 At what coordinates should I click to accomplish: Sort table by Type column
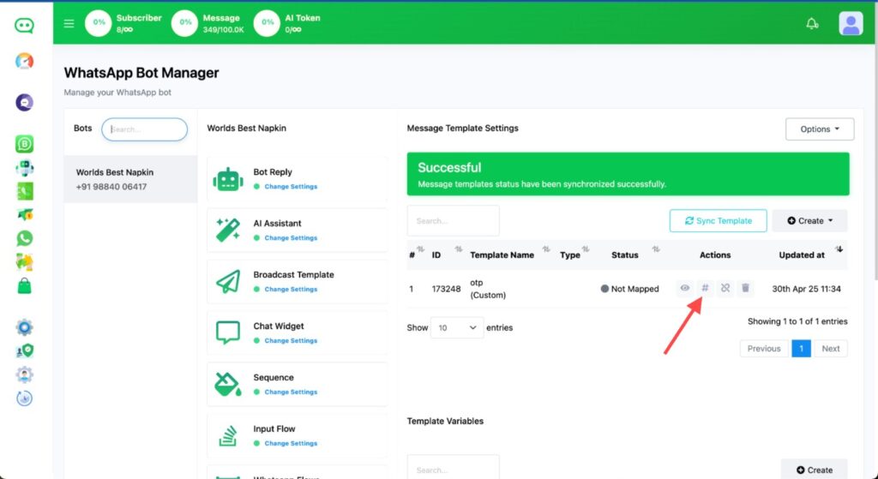[x=574, y=254]
